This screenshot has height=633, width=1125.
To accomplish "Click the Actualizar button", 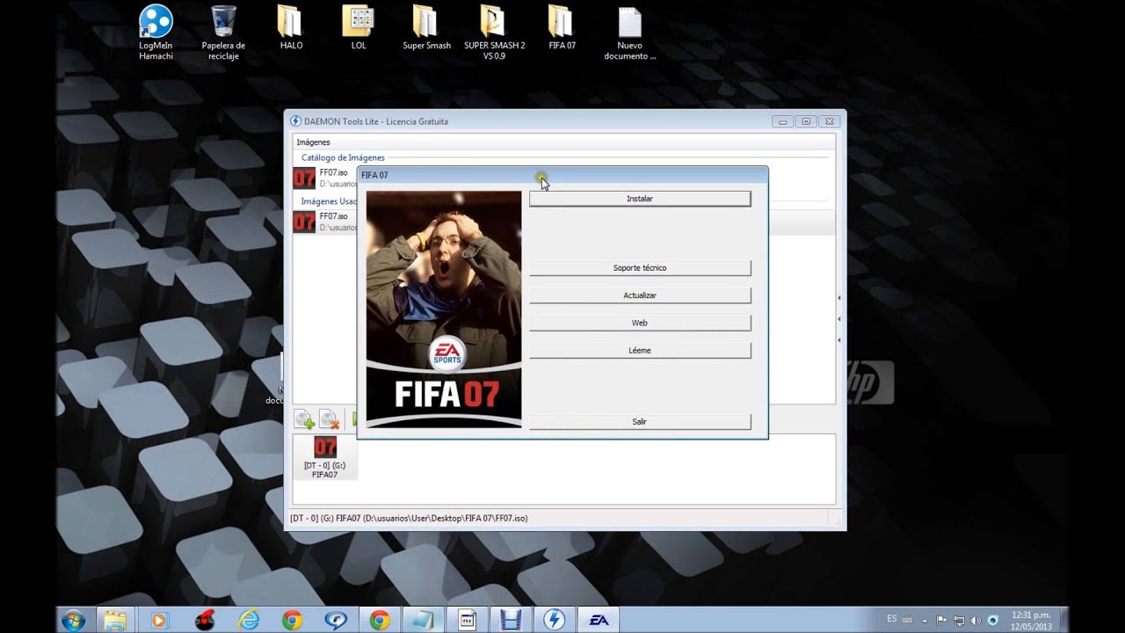I will (640, 295).
